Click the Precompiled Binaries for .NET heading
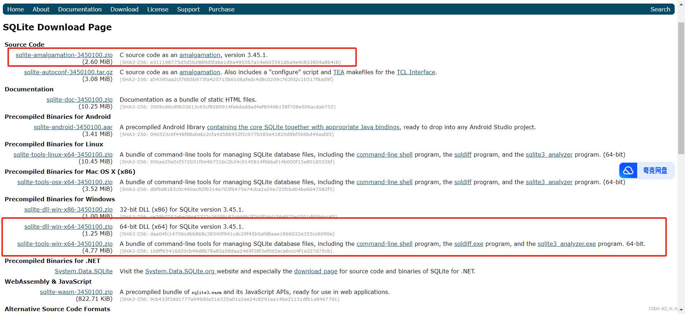 click(52, 261)
